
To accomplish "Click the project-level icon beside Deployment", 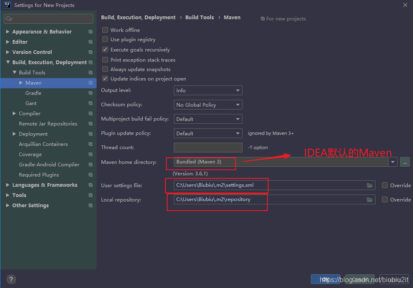I will [x=91, y=134].
